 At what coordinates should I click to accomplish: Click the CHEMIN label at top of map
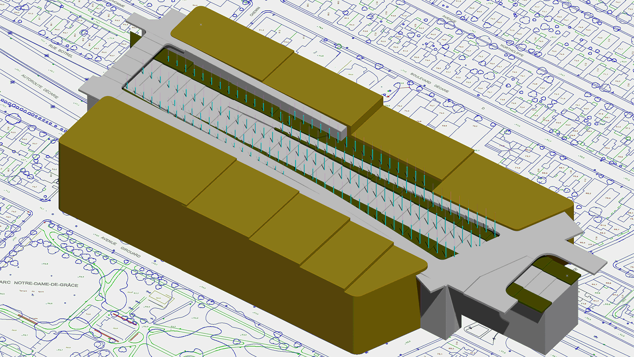(255, 12)
